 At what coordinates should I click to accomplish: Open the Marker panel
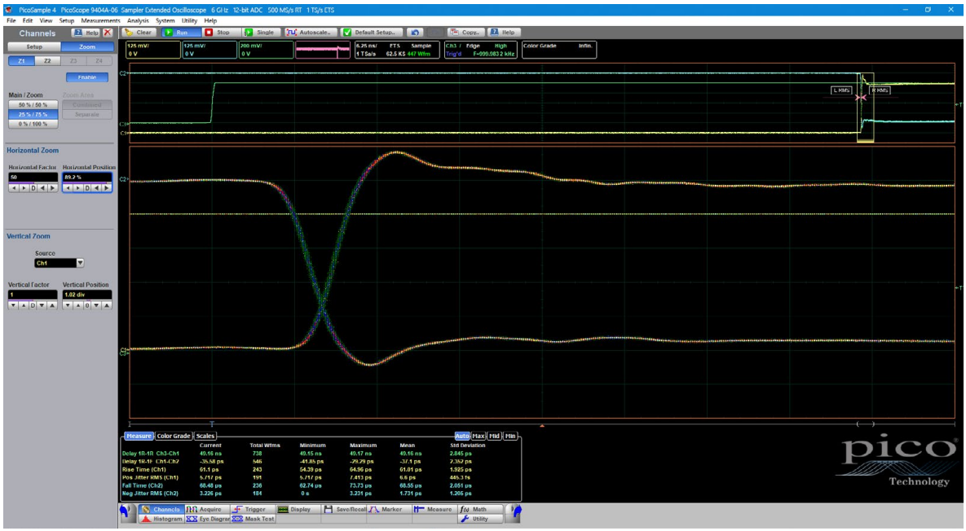tap(387, 509)
